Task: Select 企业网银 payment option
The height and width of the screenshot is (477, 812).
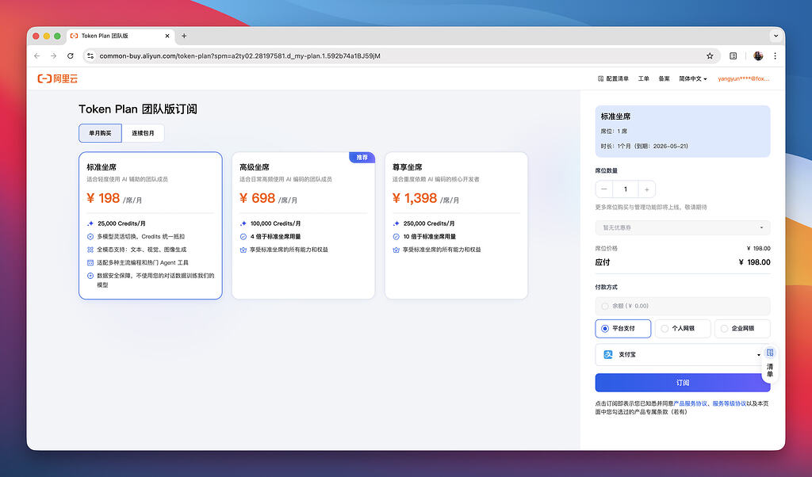Action: click(742, 329)
